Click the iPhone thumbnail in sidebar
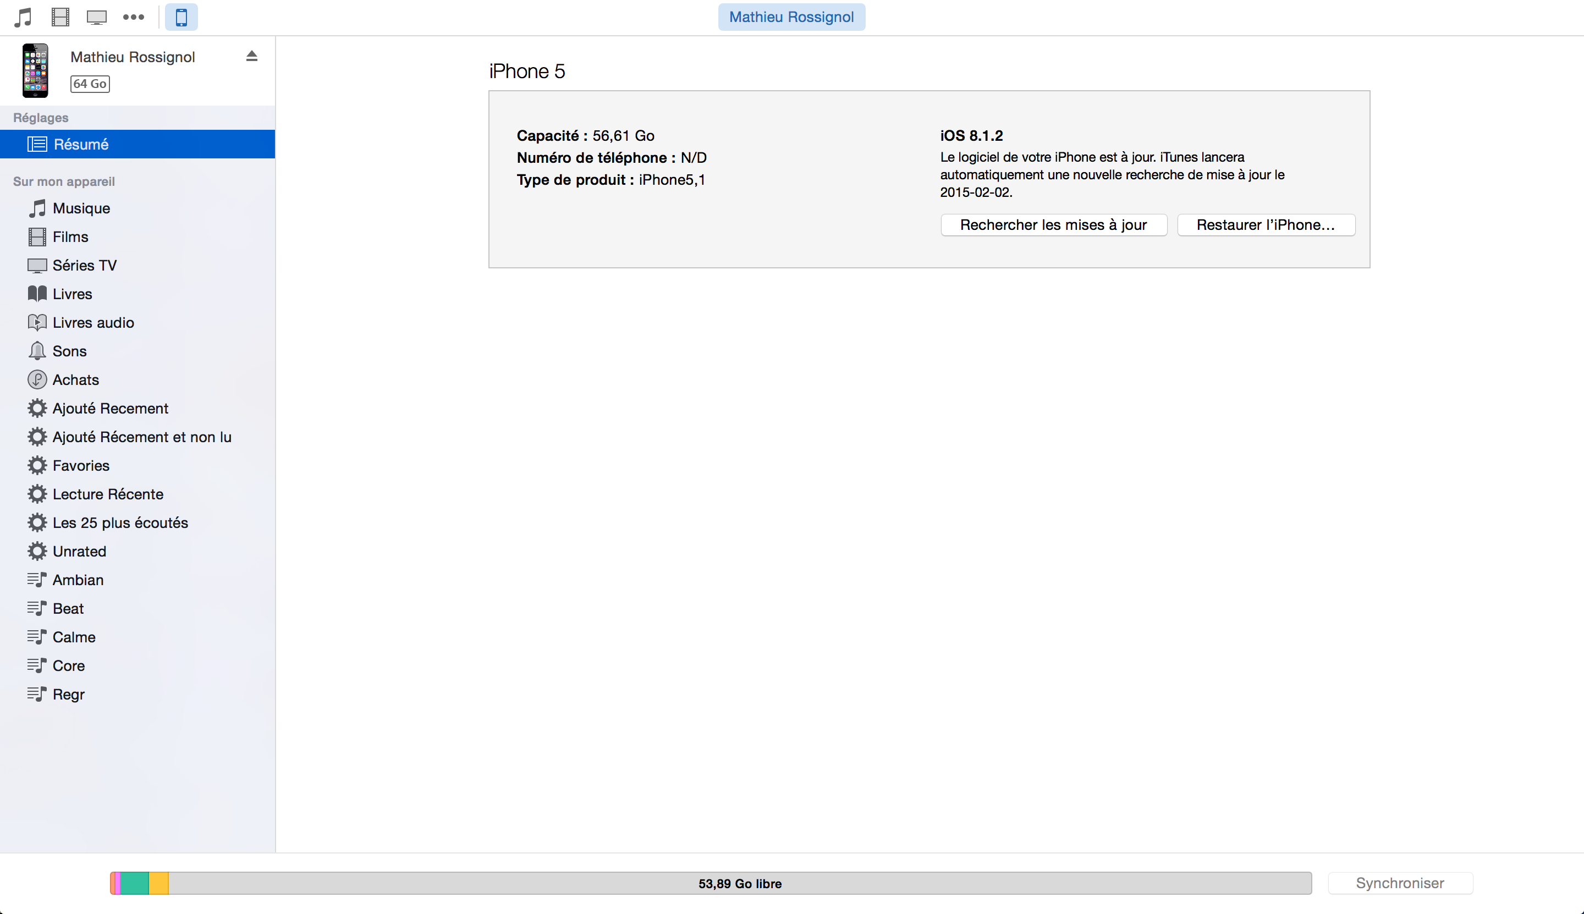1584x914 pixels. pyautogui.click(x=36, y=70)
